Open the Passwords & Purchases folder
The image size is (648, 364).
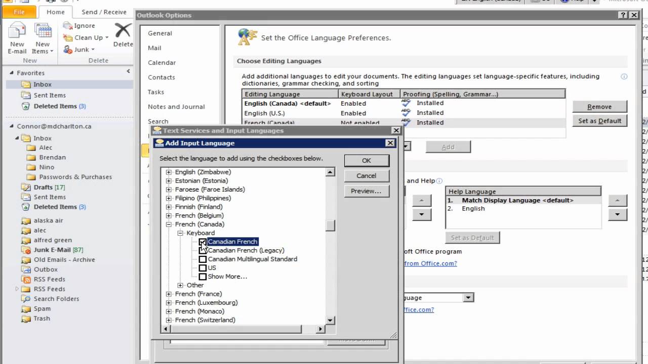coord(75,177)
